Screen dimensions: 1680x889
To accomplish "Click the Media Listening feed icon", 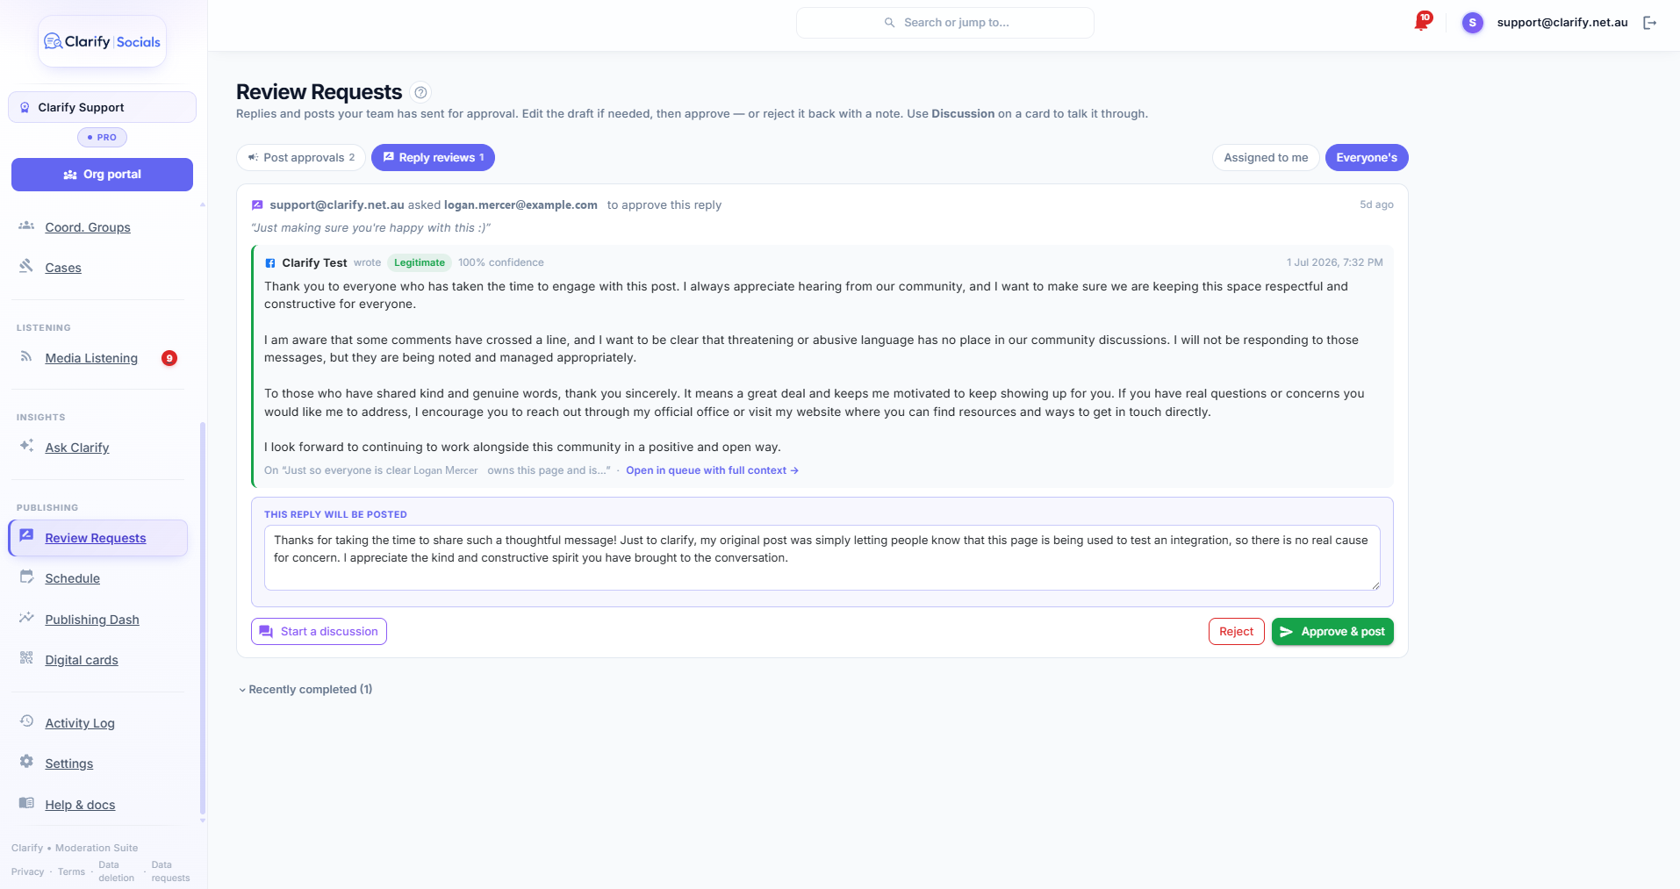I will tap(26, 356).
